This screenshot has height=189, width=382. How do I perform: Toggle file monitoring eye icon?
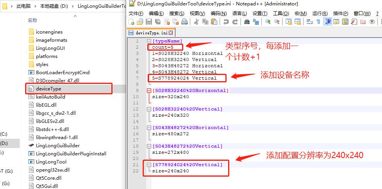pos(372,22)
